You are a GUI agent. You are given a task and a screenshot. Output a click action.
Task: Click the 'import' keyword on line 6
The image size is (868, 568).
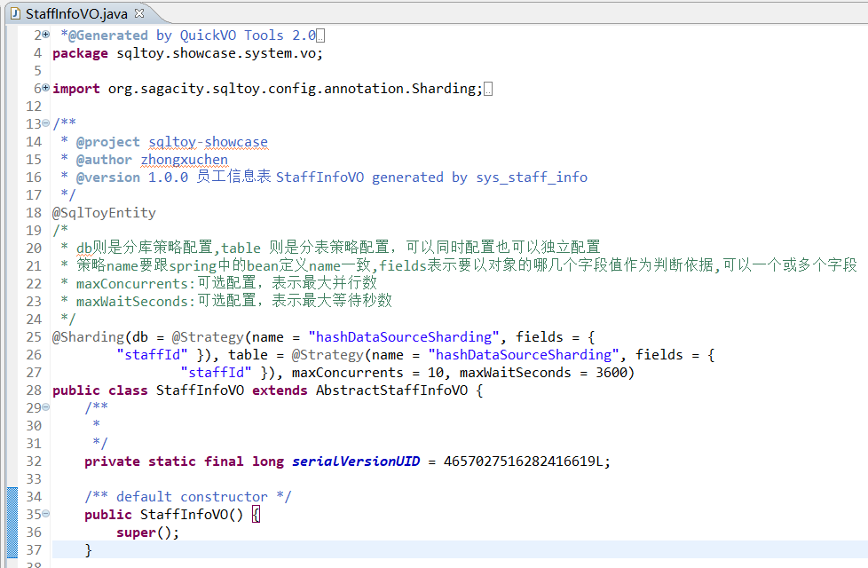tap(76, 89)
